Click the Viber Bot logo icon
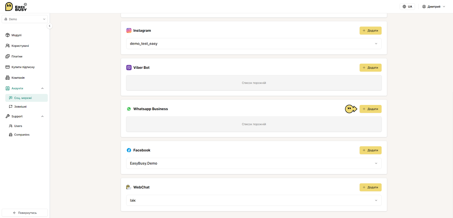The height and width of the screenshot is (218, 453). [x=129, y=68]
